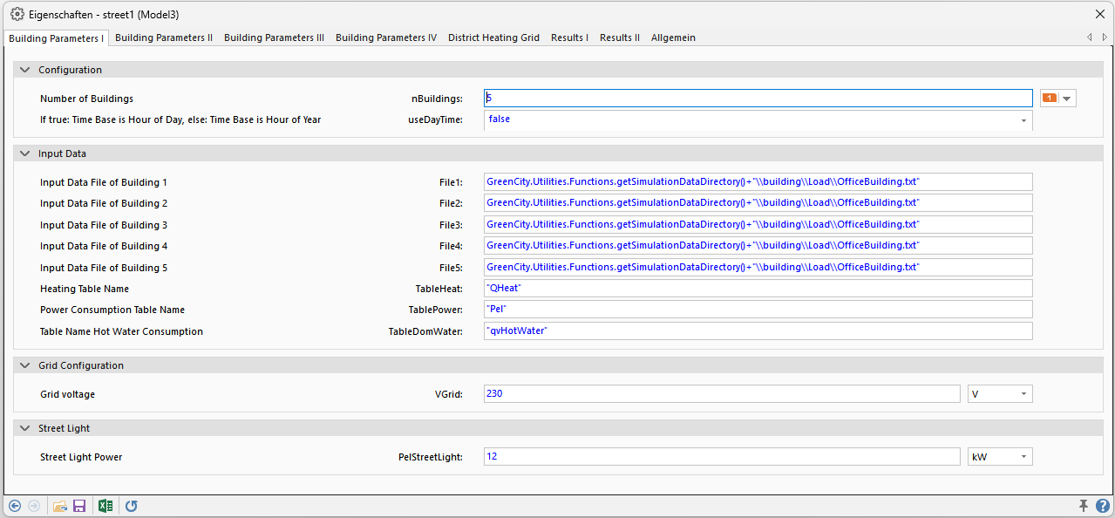Click the "Grid voltage" label
Screen dimensions: 1115x518
(68, 394)
